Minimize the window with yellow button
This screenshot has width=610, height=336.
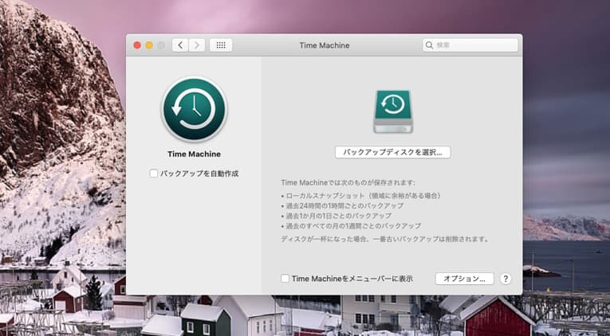149,45
